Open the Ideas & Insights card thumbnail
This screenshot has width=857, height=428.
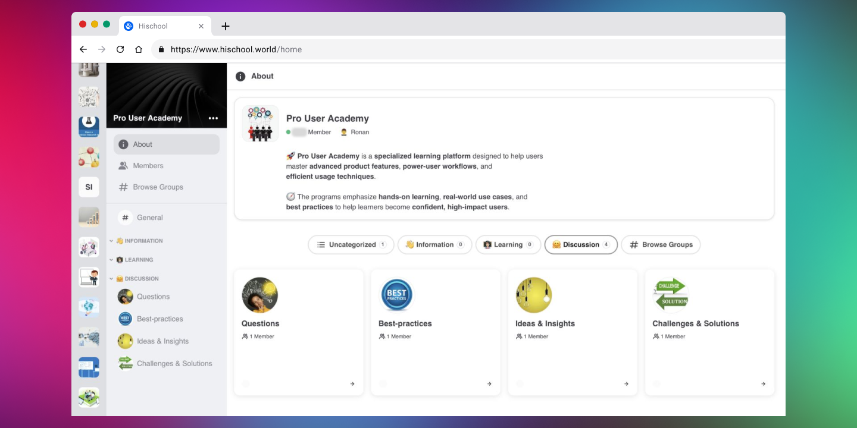(x=533, y=295)
